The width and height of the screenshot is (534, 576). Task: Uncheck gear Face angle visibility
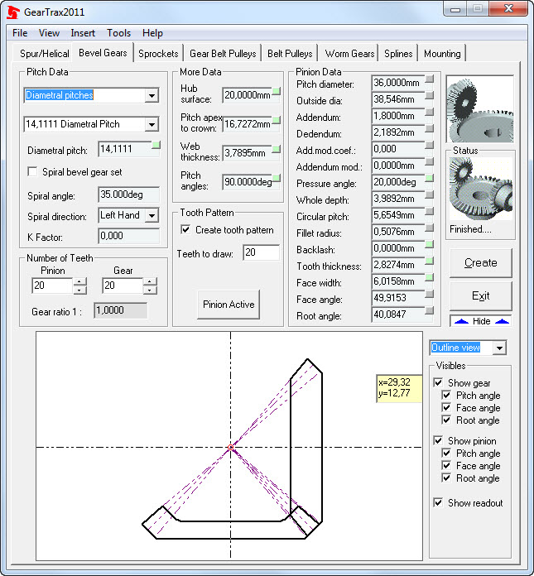(446, 408)
